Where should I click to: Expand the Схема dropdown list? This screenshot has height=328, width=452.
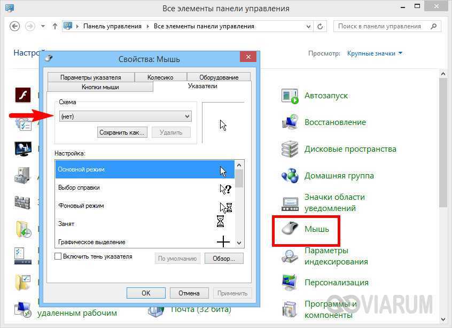(125, 116)
